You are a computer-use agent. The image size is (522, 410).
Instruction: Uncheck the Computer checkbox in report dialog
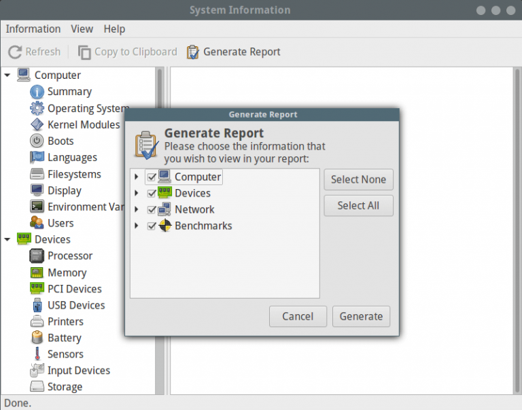pyautogui.click(x=152, y=177)
